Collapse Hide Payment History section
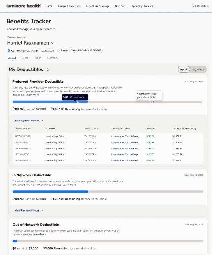Viewport: 212px width, 255px height. click(29, 120)
